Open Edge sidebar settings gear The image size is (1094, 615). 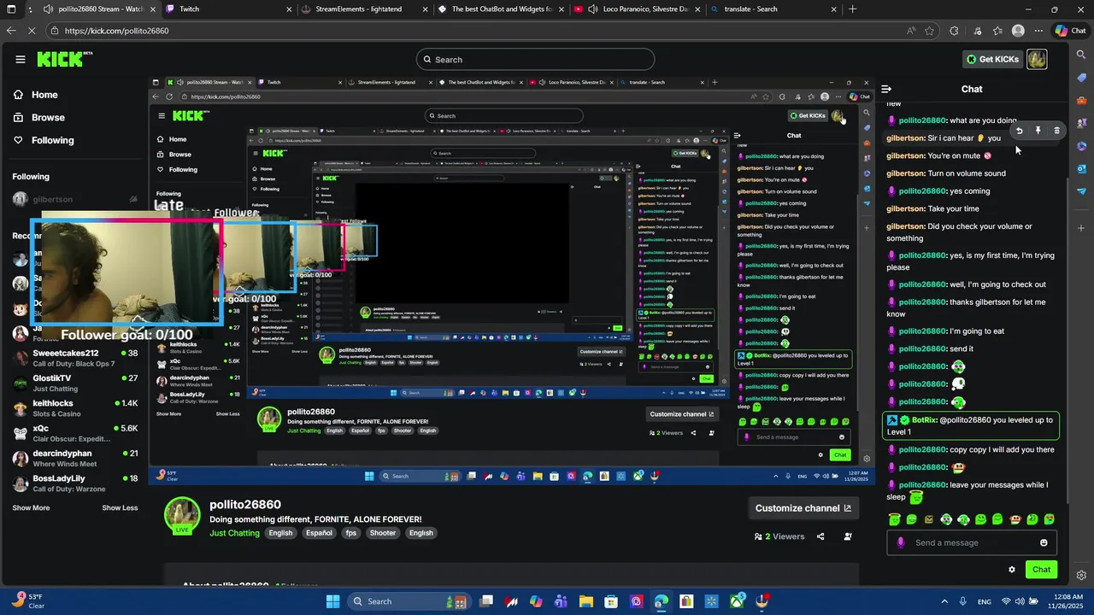coord(1081,576)
